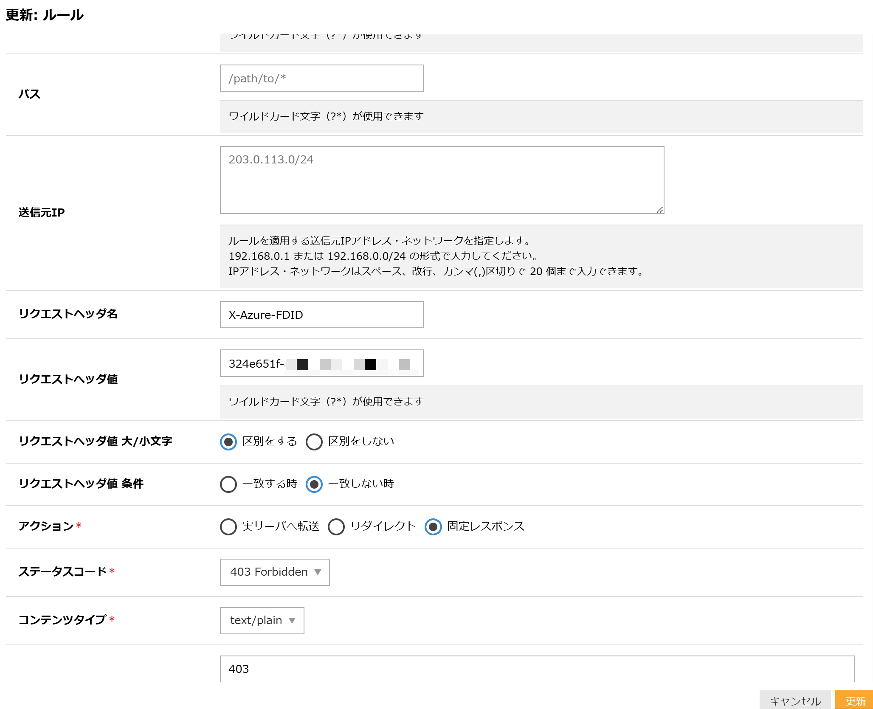Viewport: 873px width, 709px height.
Task: Select 区別をする radio button
Action: click(x=228, y=442)
